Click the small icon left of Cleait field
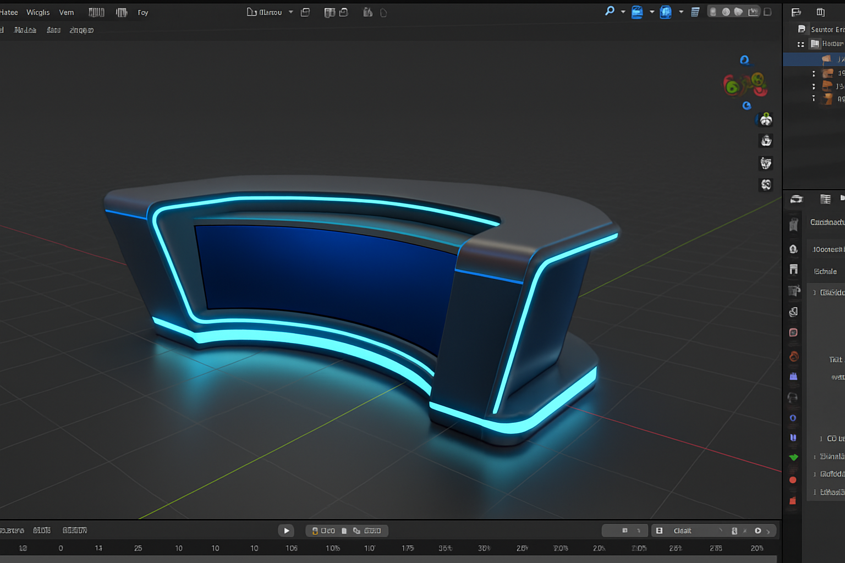This screenshot has height=563, width=845. pos(659,531)
